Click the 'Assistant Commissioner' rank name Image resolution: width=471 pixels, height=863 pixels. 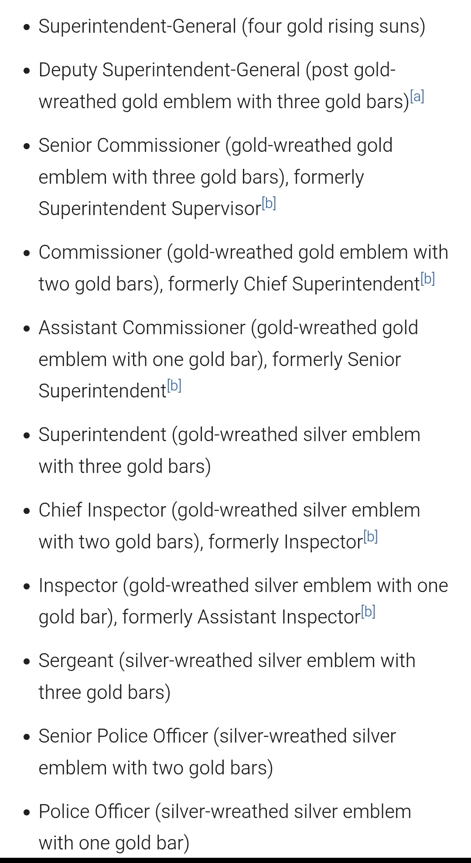coord(142,328)
